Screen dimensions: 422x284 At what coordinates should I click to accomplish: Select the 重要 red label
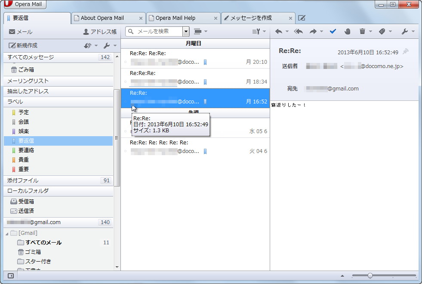coord(59,169)
